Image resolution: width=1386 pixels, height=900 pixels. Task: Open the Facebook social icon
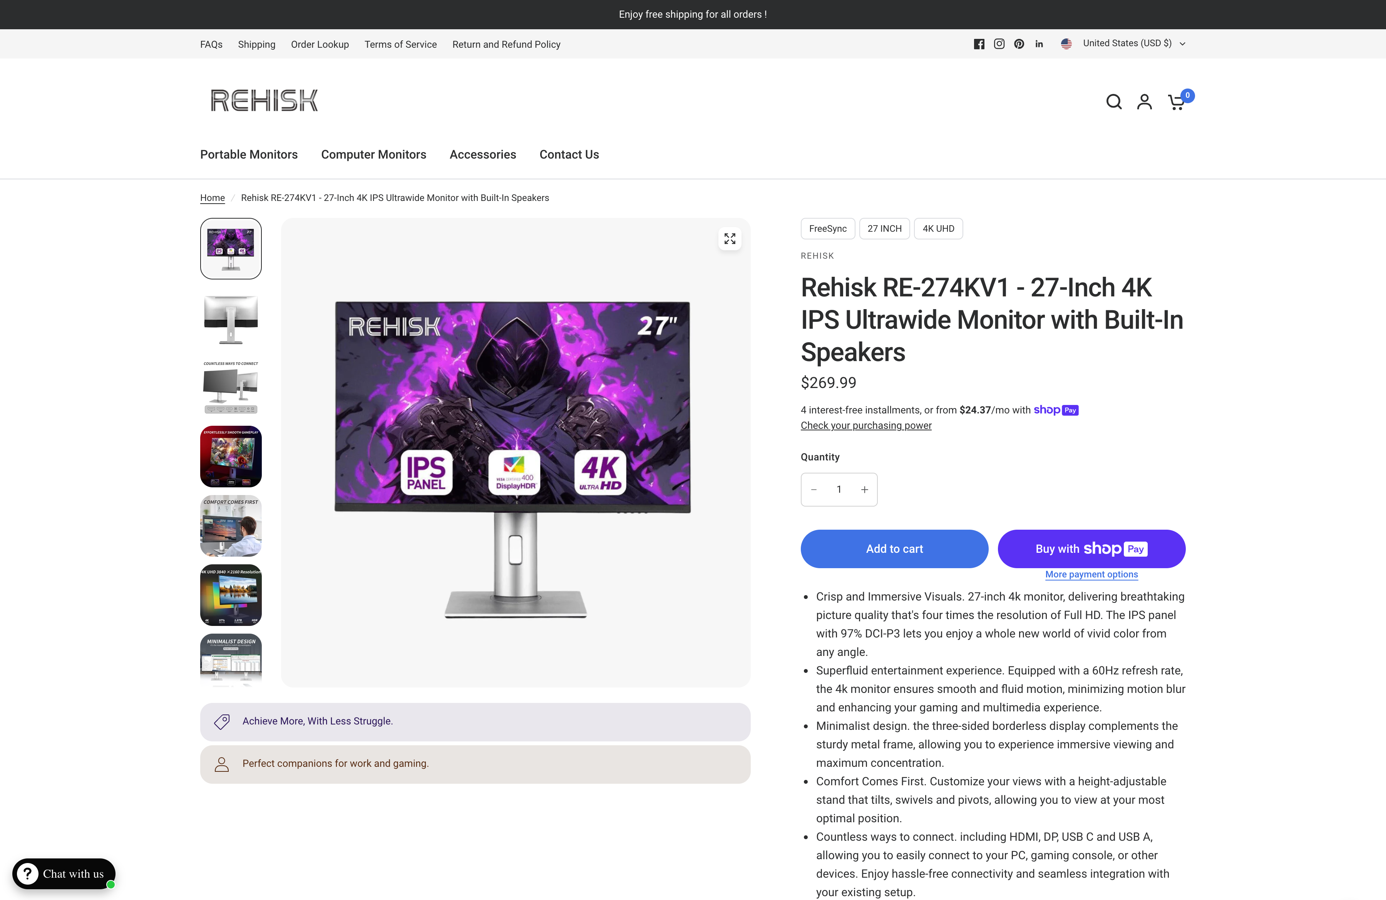979,43
